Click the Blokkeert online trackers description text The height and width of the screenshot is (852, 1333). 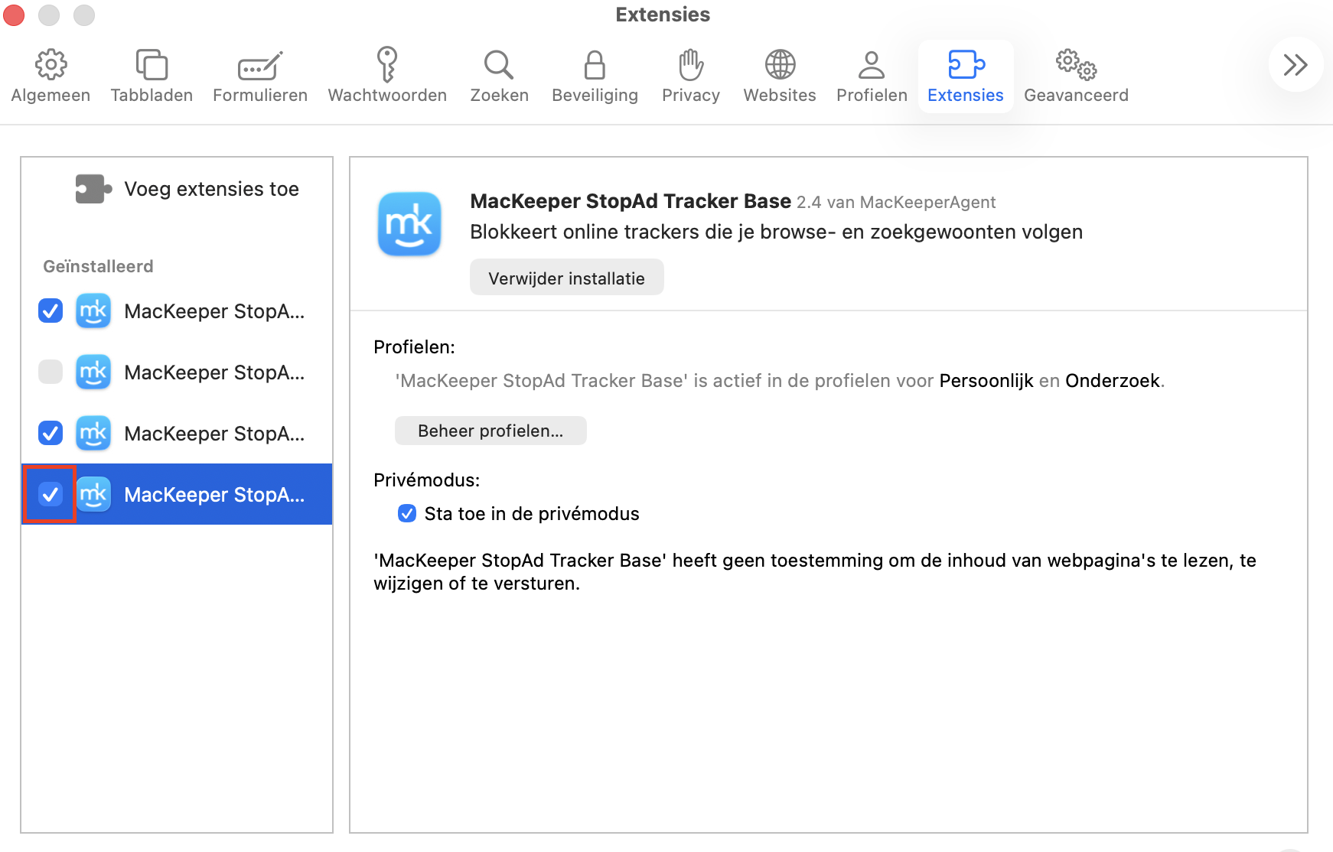(776, 232)
